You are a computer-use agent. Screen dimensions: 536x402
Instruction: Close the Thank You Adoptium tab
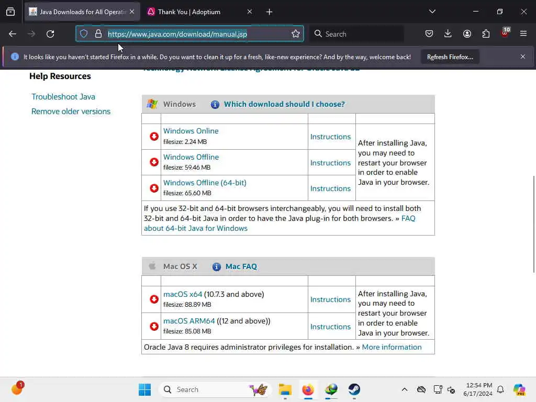pyautogui.click(x=250, y=12)
